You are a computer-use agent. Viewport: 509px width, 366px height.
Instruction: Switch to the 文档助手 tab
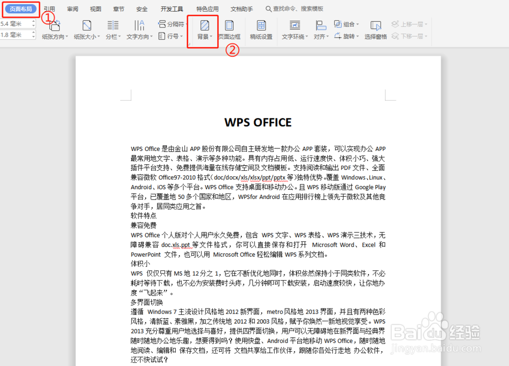[x=242, y=9]
